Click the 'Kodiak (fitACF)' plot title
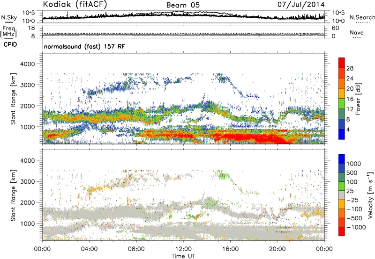 [x=75, y=4]
